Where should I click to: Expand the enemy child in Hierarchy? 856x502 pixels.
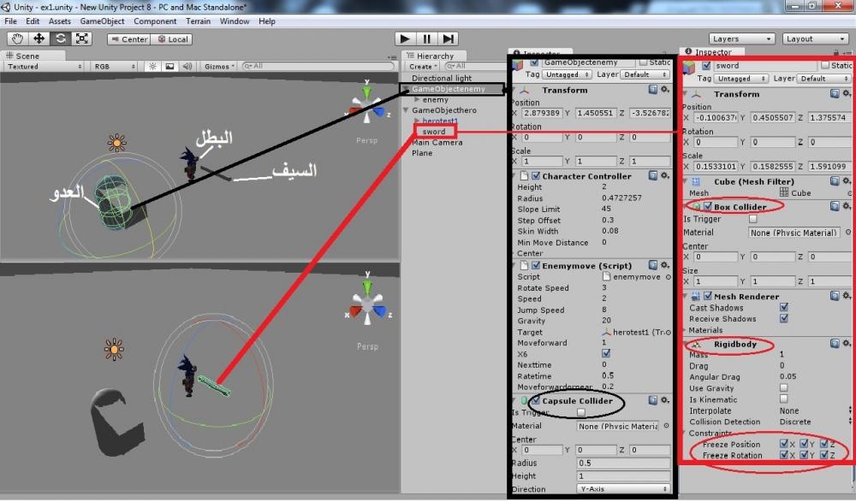[x=417, y=100]
